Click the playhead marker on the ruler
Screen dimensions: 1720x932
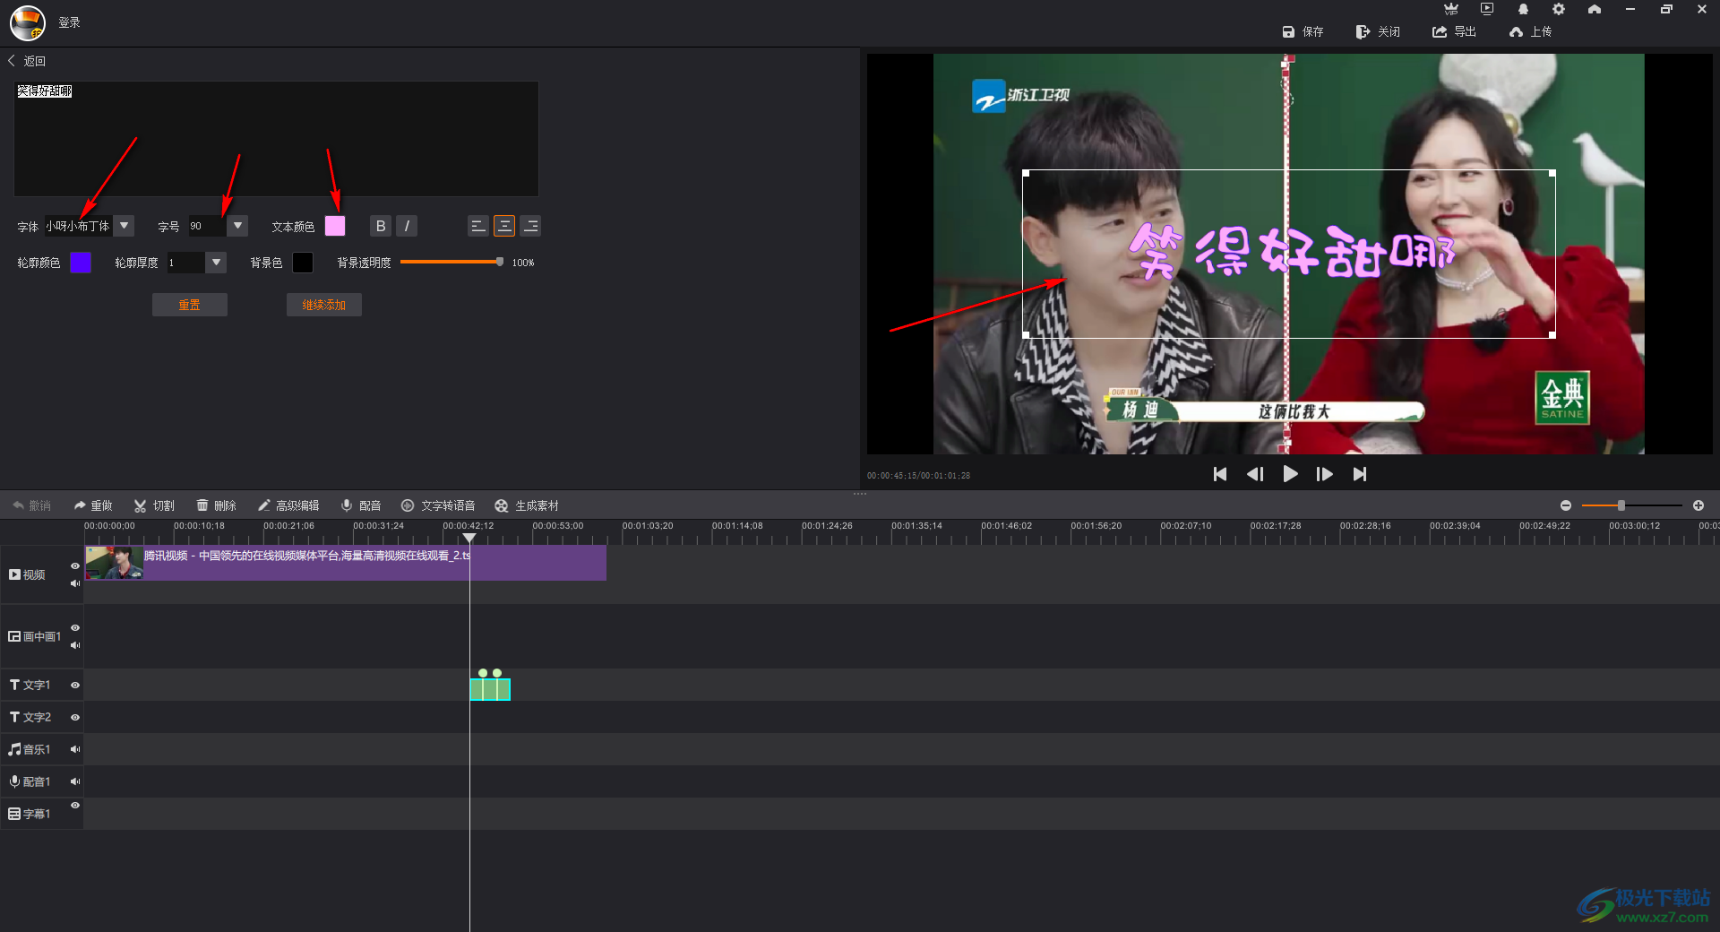click(469, 538)
